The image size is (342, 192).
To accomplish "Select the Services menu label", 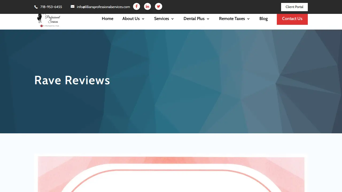I will point(162,19).
